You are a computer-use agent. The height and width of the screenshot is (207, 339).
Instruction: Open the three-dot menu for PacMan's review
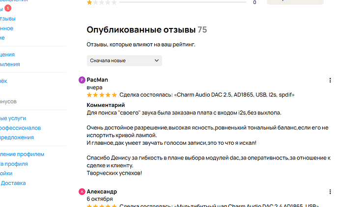click(x=330, y=80)
